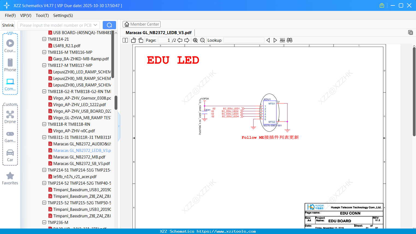Collapse the TMB118-R TMB118-RN node
416x234 pixels.
pyautogui.click(x=44, y=124)
